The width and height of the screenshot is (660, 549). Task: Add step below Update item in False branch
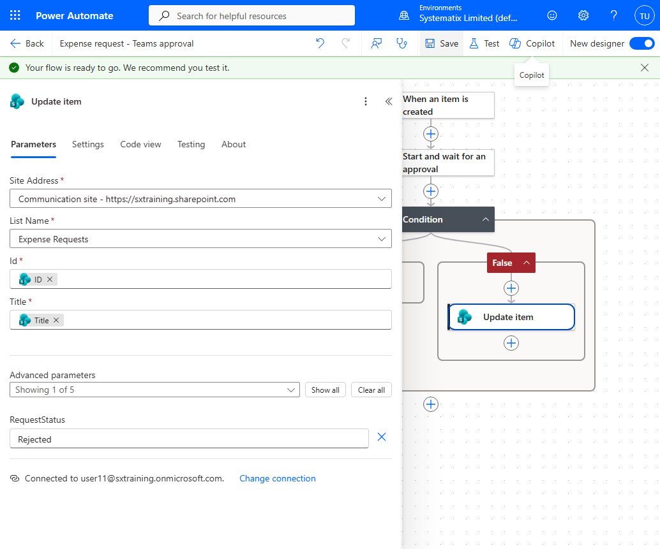tap(511, 343)
